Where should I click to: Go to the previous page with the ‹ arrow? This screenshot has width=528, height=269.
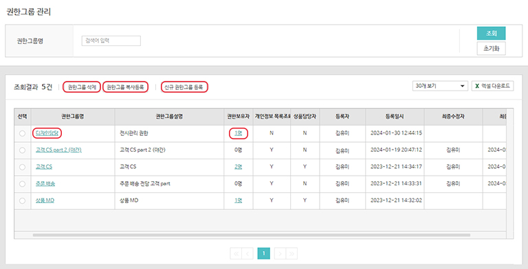pyautogui.click(x=247, y=253)
